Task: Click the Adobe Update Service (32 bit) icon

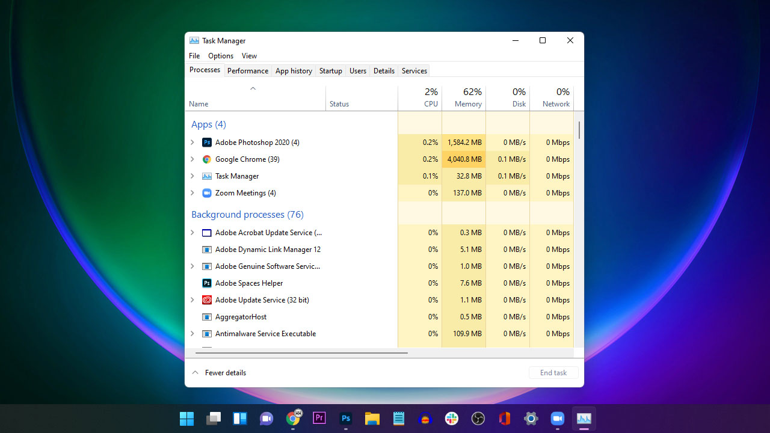Action: [206, 299]
